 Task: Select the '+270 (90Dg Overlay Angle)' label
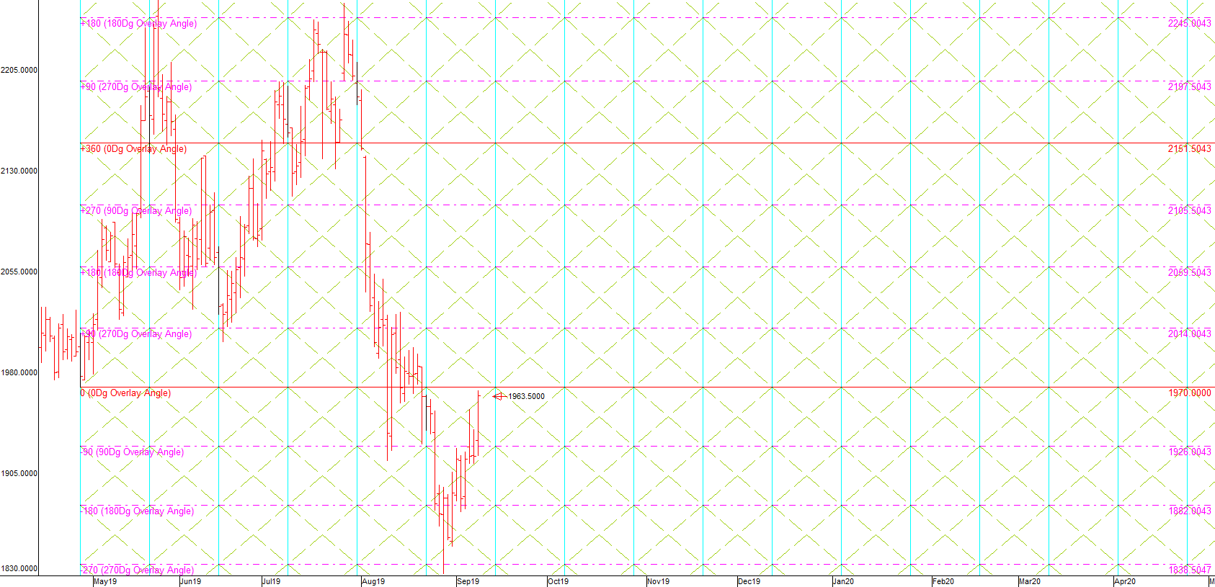tap(136, 211)
